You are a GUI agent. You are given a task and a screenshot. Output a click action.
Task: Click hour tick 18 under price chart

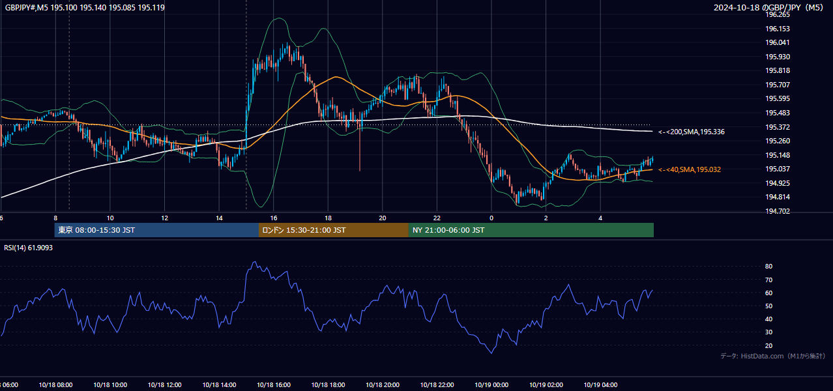(x=328, y=218)
